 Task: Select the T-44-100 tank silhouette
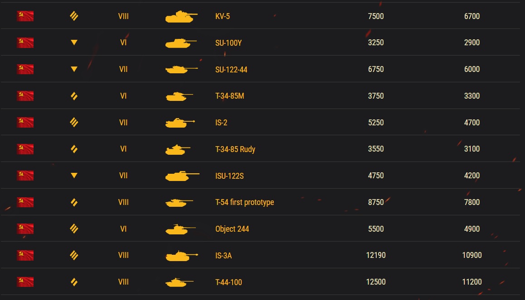click(180, 282)
